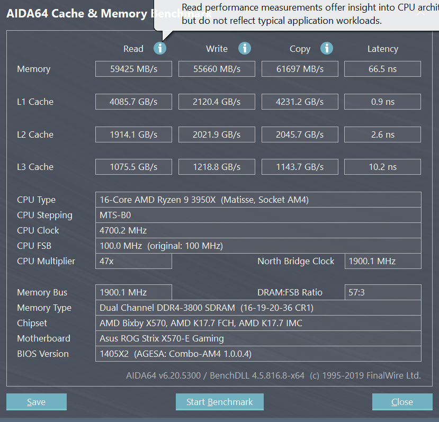This screenshot has height=422, width=439.
Task: Click the Memory Bus value 1900.1 MHz
Action: 133,292
